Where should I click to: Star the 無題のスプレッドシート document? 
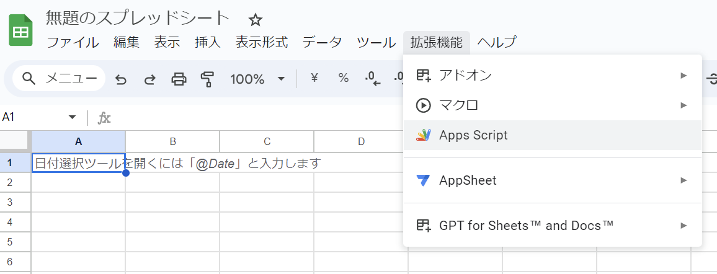(255, 20)
